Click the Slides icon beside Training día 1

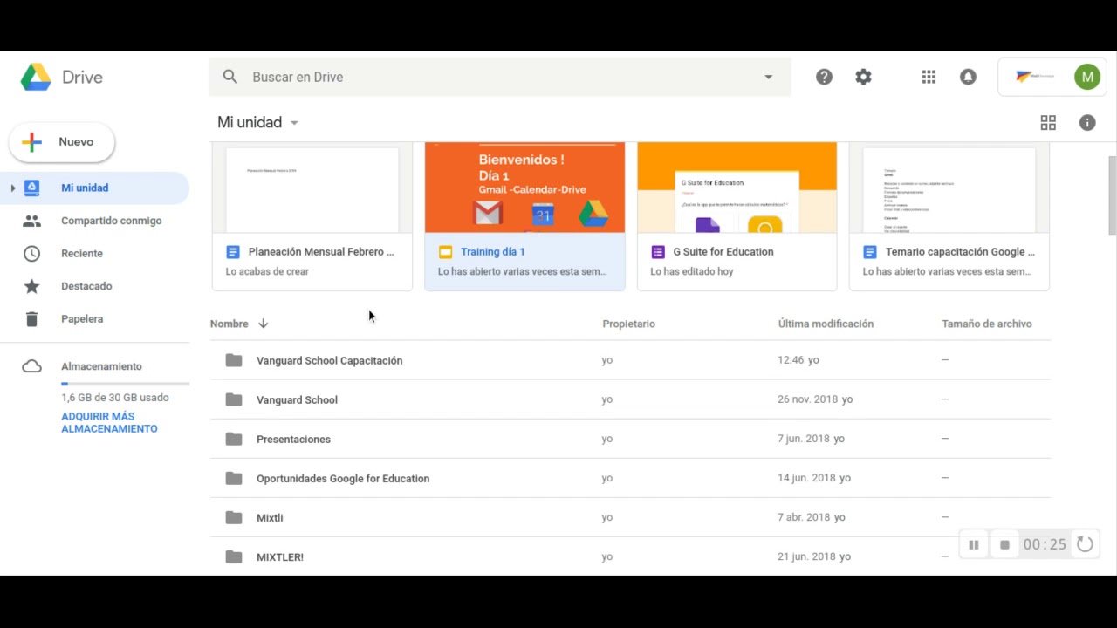pyautogui.click(x=445, y=252)
